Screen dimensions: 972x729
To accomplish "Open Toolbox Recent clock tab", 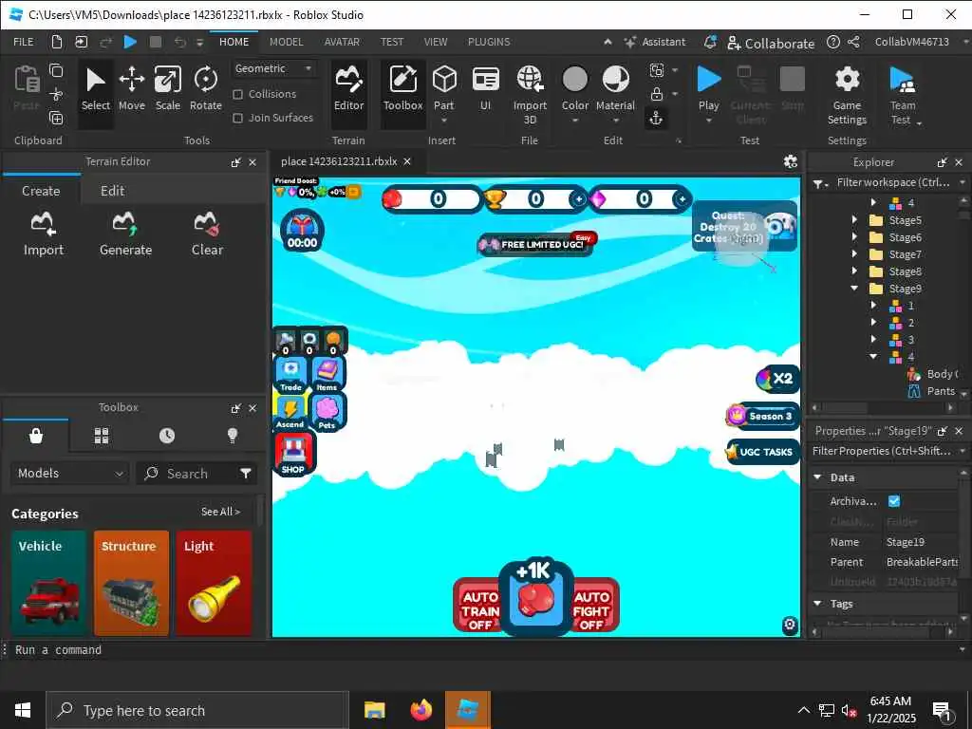I will click(x=167, y=436).
